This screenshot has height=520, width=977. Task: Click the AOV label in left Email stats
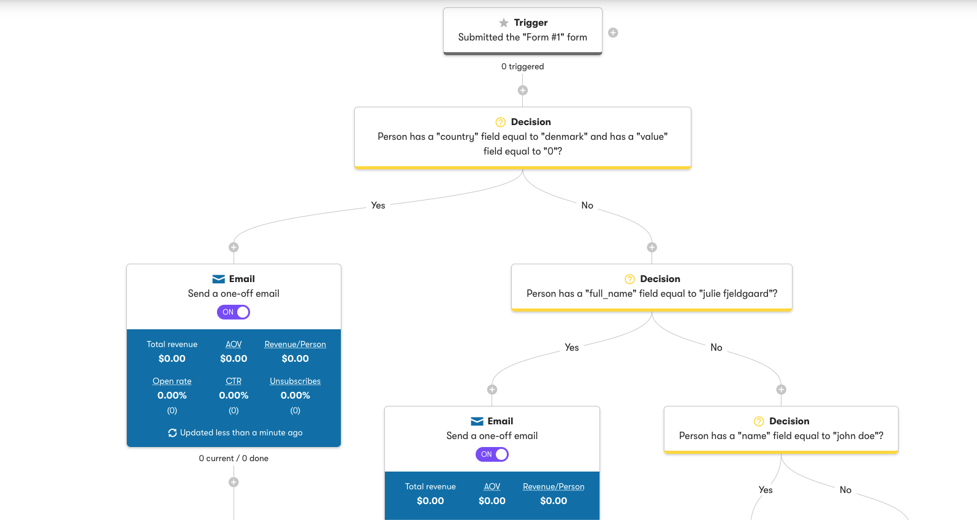[x=234, y=345]
